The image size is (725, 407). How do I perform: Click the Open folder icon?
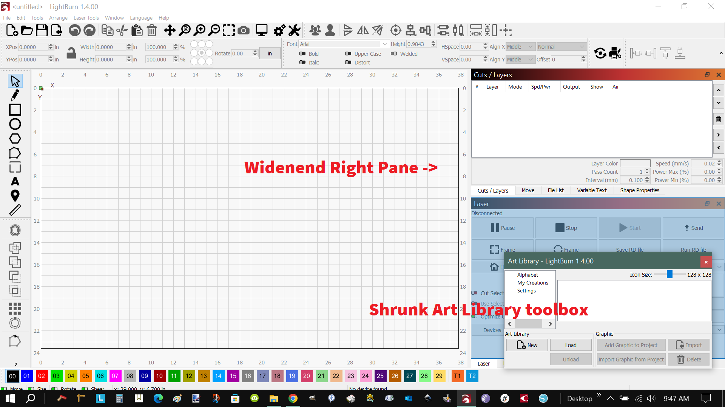(x=27, y=31)
